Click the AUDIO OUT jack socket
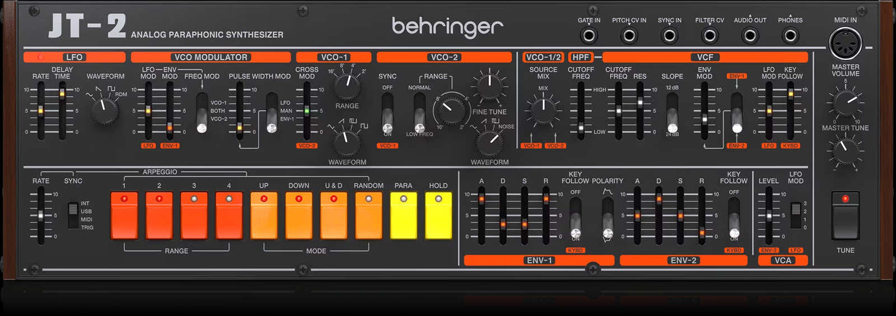Image resolution: width=896 pixels, height=316 pixels. (750, 36)
